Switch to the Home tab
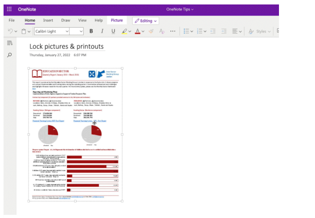The image size is (315, 218). [30, 21]
